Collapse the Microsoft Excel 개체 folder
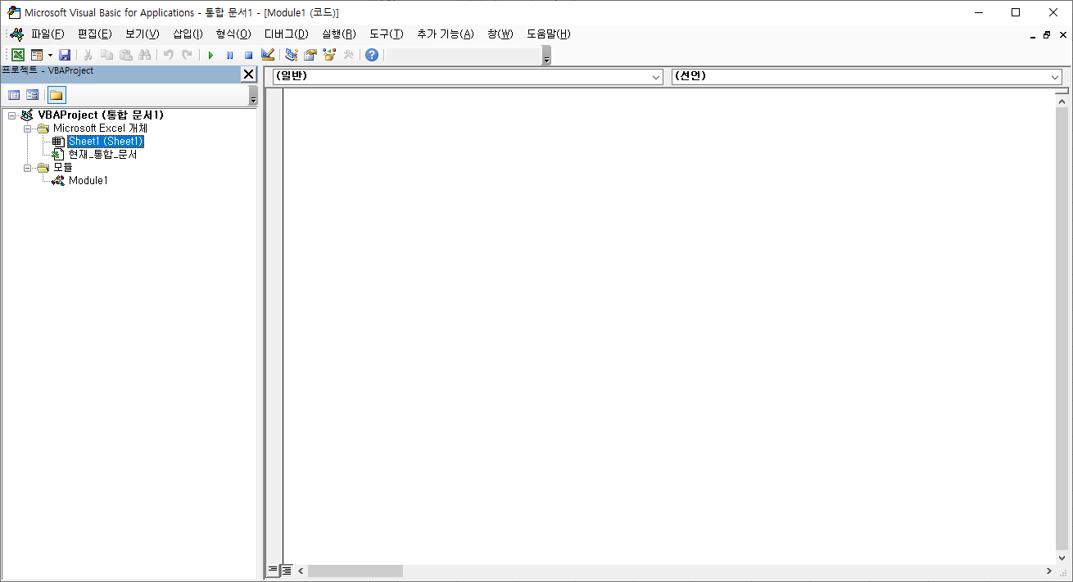Image resolution: width=1073 pixels, height=582 pixels. (27, 129)
